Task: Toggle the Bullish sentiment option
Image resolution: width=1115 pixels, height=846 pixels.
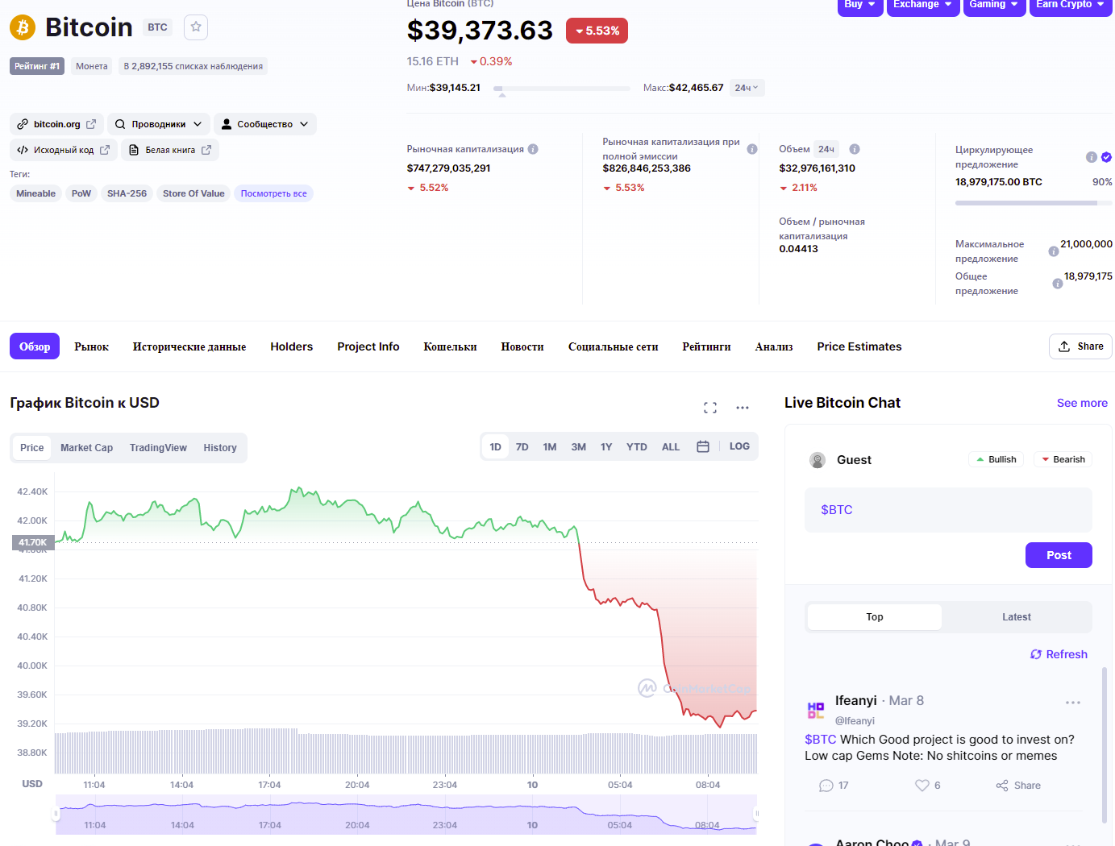Action: pos(996,459)
